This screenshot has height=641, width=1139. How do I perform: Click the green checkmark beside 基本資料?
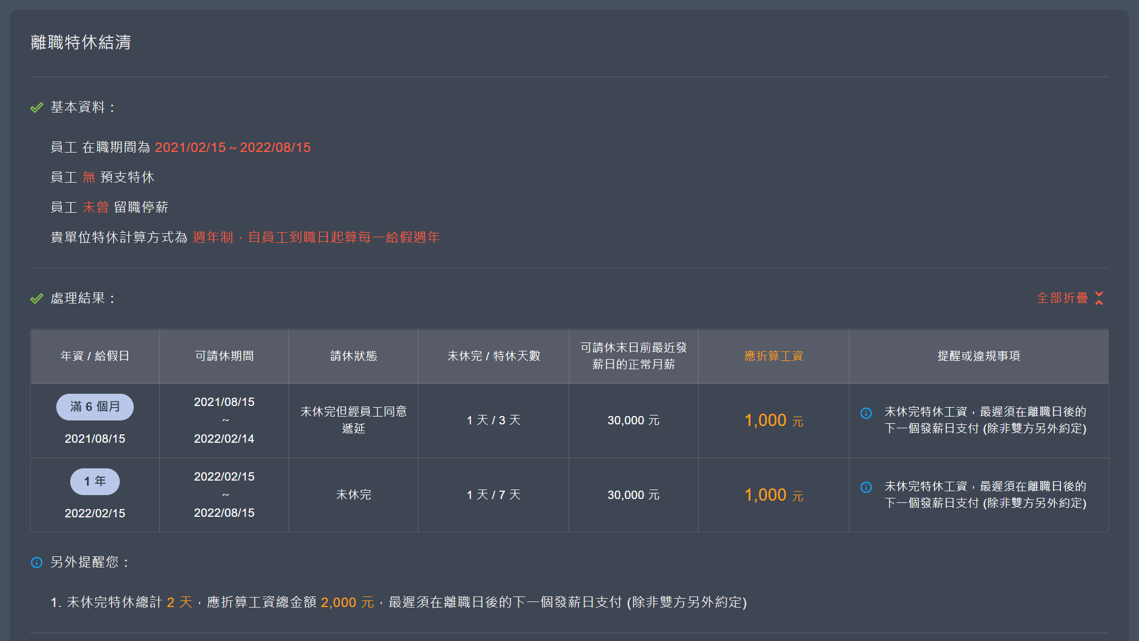(x=37, y=107)
